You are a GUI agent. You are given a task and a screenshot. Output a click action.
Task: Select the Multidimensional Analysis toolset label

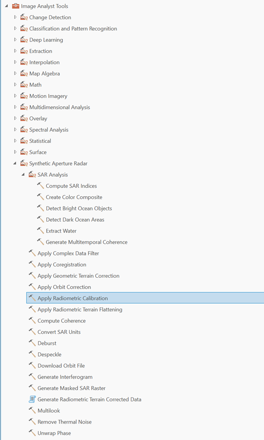pos(60,107)
